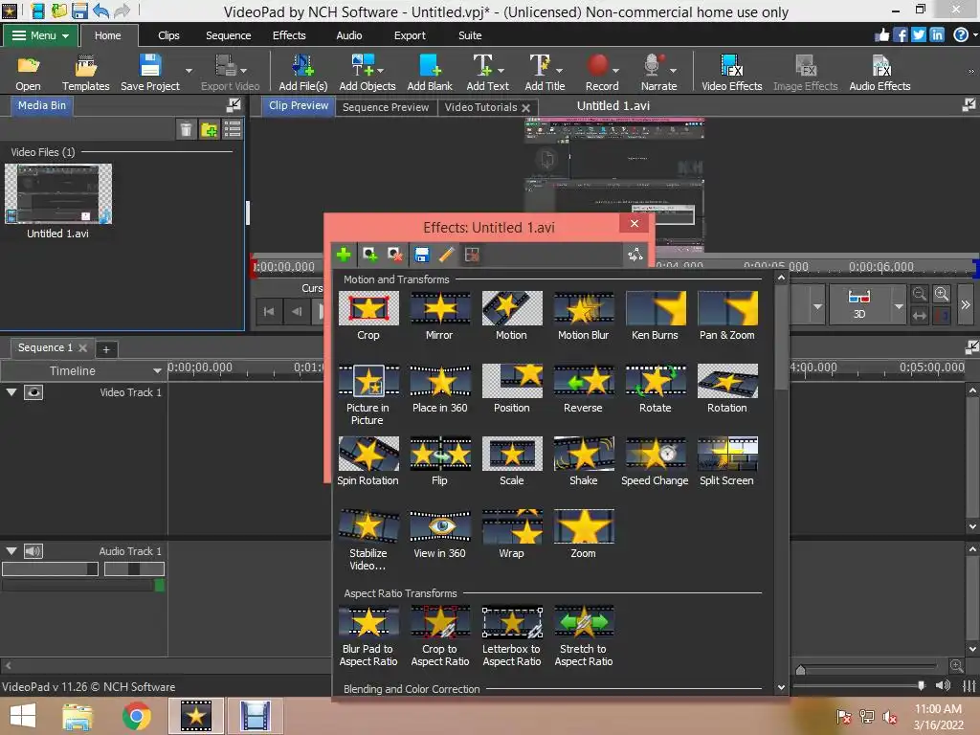Apply the Crop effect
The height and width of the screenshot is (735, 980).
pyautogui.click(x=368, y=316)
